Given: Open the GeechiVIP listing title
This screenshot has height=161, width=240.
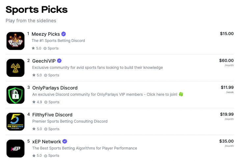Looking at the screenshot, I should pos(44,61).
